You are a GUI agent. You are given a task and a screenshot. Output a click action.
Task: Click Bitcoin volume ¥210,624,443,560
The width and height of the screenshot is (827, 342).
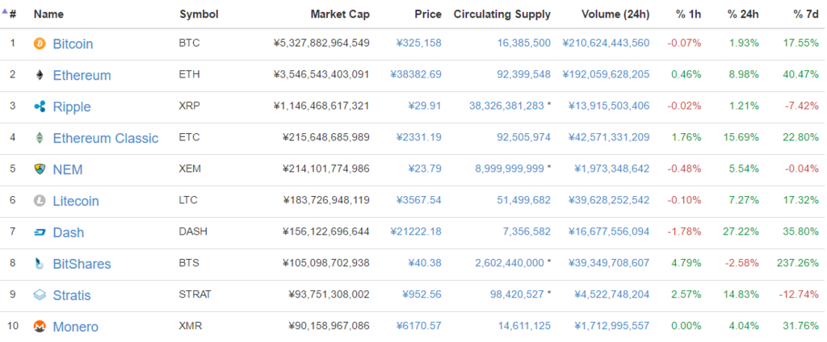[x=606, y=44]
